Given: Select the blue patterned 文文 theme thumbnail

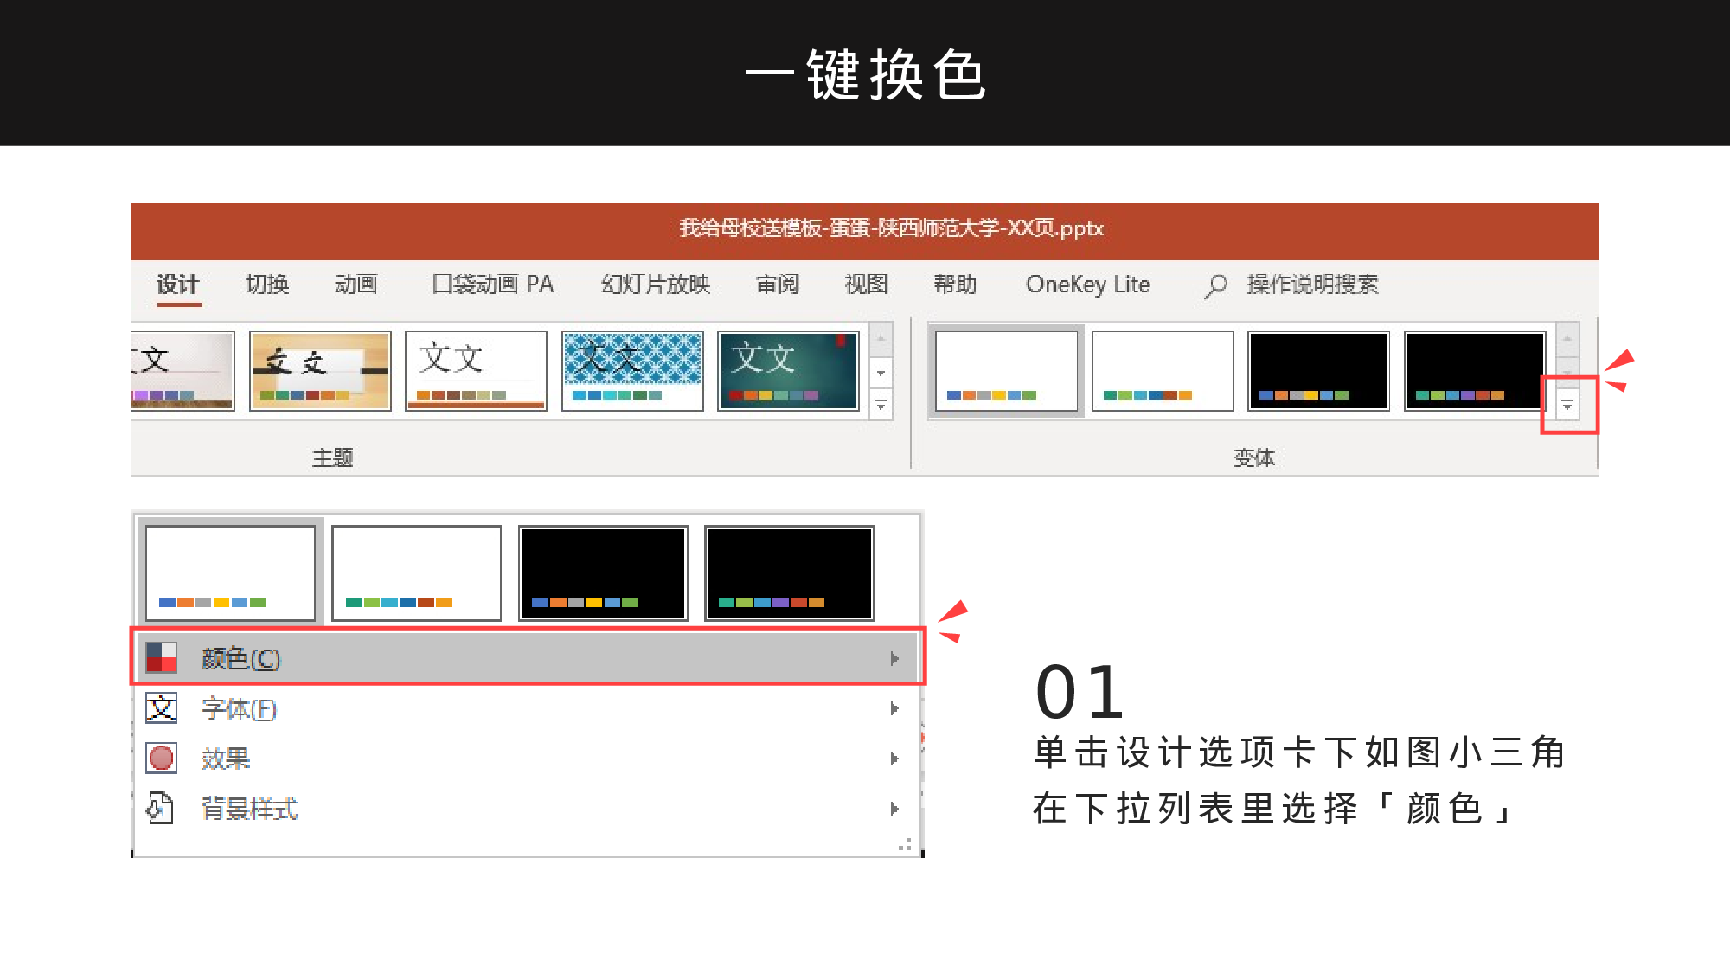Looking at the screenshot, I should [632, 370].
